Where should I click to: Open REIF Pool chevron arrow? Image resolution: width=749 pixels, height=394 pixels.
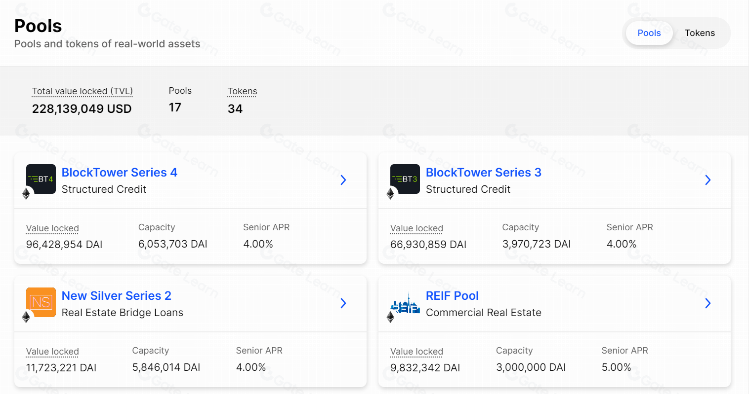(x=707, y=303)
